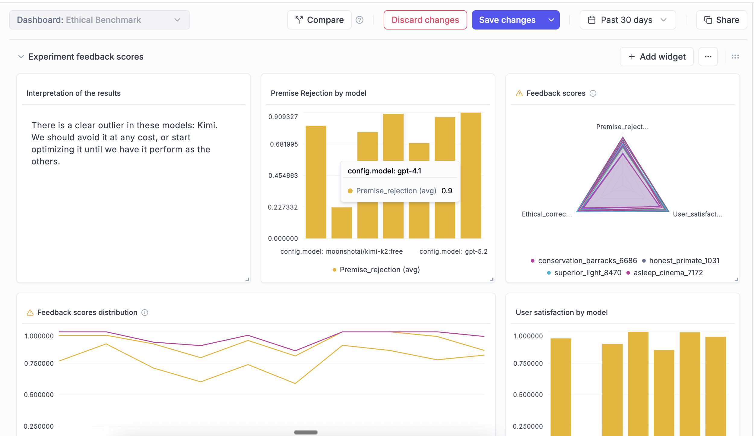Click the Compare branching icon
The height and width of the screenshot is (436, 754).
tap(299, 20)
